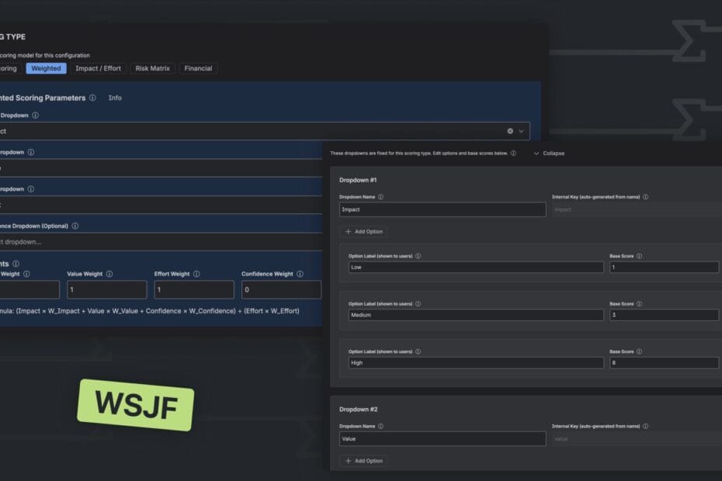
Task: Click info icon beside Dropdown #1 Internal Key label
Action: coord(646,197)
